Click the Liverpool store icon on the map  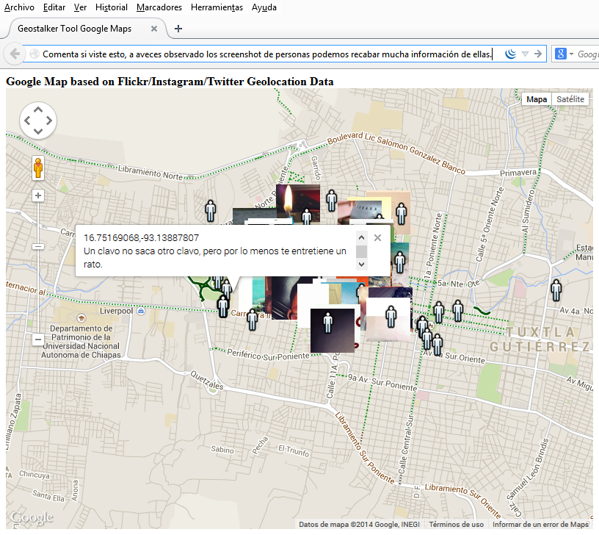pyautogui.click(x=141, y=311)
